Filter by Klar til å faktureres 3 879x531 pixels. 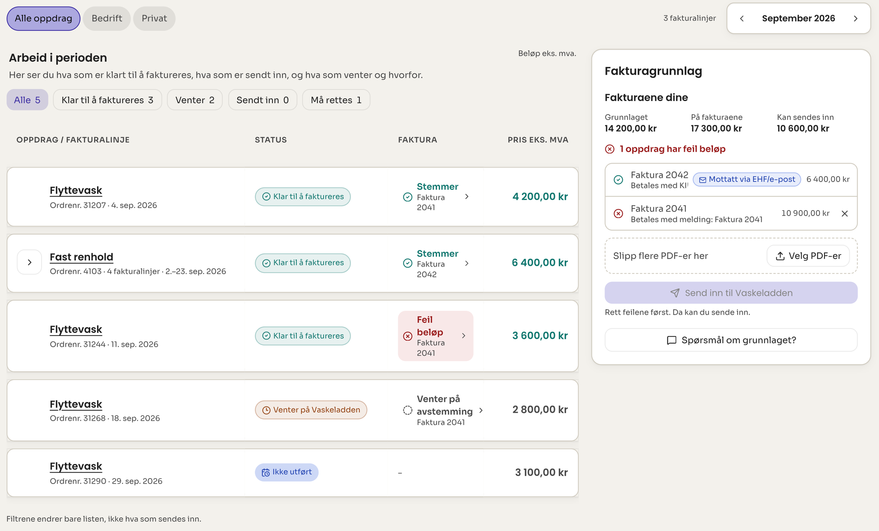[x=107, y=100]
